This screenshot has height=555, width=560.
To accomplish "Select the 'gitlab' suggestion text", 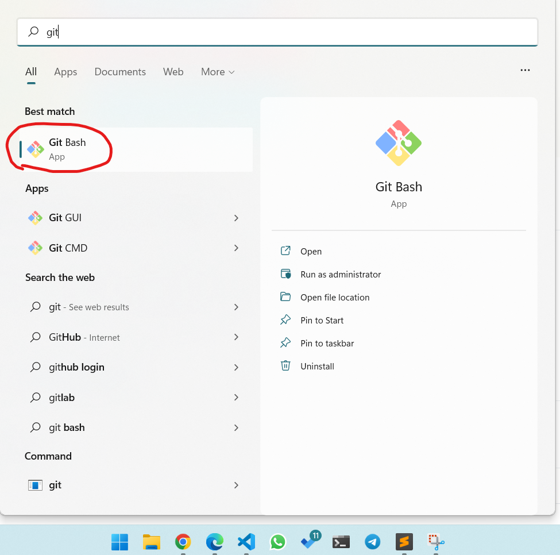I will (x=62, y=397).
